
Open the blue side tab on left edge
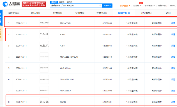click(x=1, y=18)
